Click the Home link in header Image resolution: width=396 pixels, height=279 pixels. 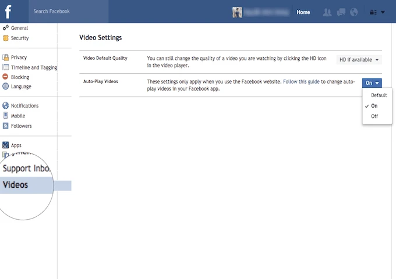[303, 12]
